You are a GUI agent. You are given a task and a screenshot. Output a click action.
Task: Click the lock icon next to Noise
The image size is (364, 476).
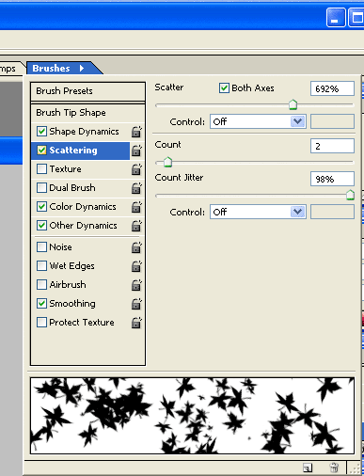[x=136, y=247]
